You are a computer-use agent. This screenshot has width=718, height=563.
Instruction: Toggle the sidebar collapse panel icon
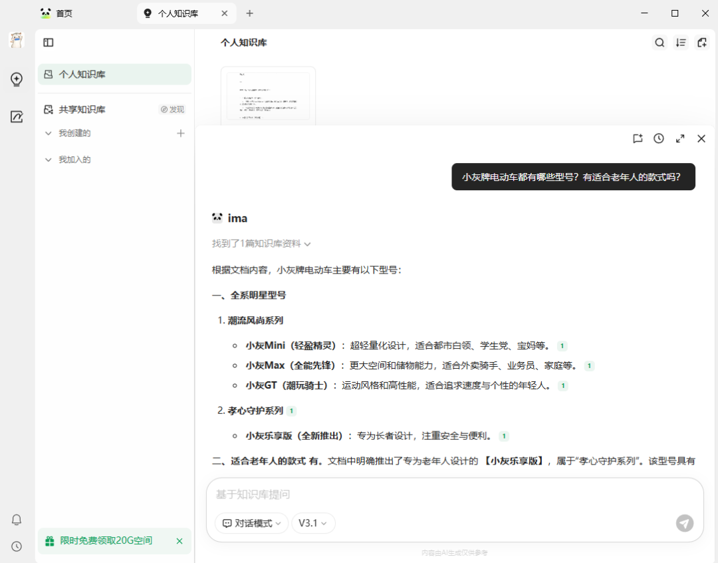coord(49,43)
